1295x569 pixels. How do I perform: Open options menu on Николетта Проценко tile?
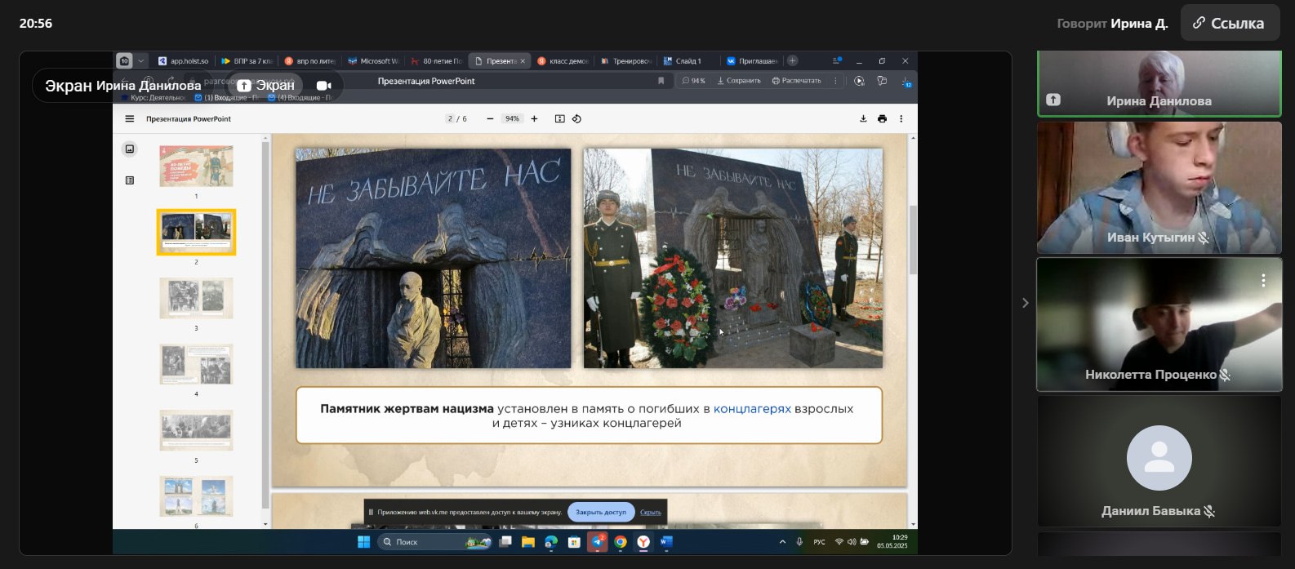coord(1263,280)
